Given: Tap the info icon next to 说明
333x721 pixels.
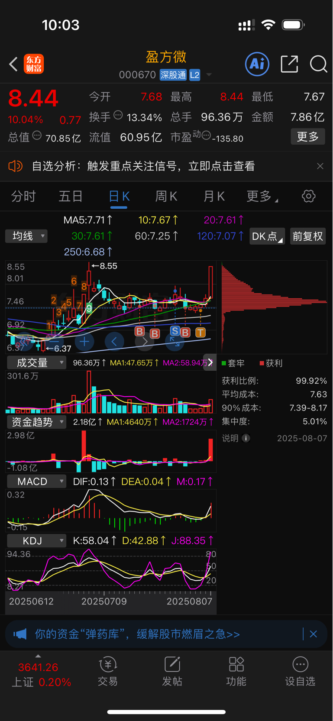Looking at the screenshot, I should pyautogui.click(x=246, y=438).
